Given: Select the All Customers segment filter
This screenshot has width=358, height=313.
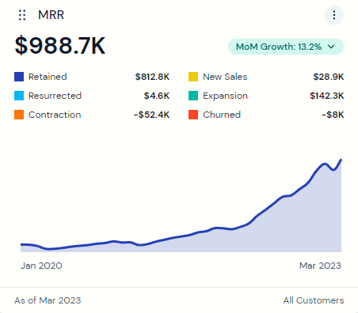Looking at the screenshot, I should click(x=314, y=300).
